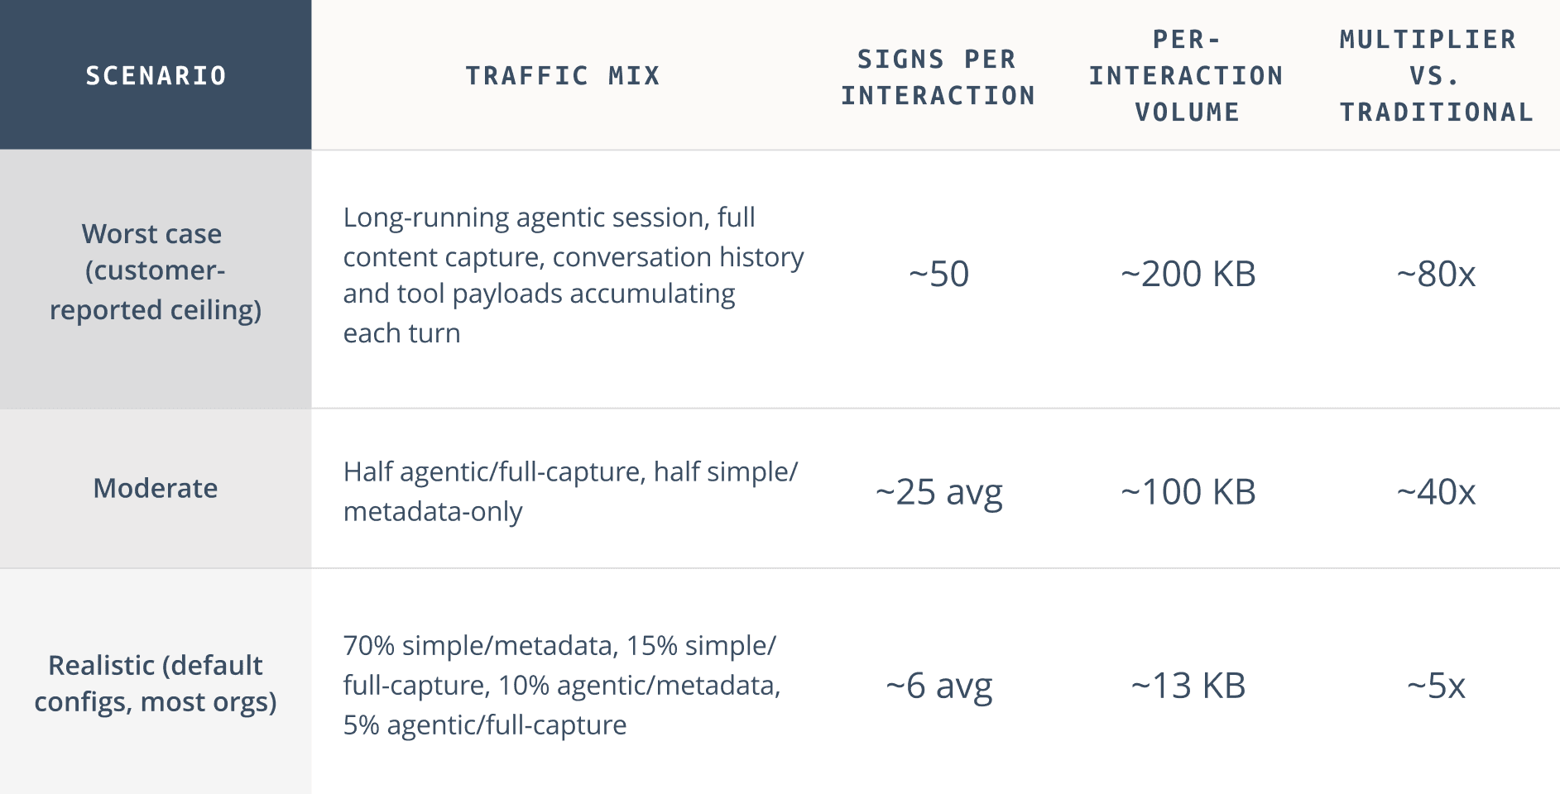The image size is (1560, 794).
Task: Select the Moderate scenario row label
Action: click(156, 488)
